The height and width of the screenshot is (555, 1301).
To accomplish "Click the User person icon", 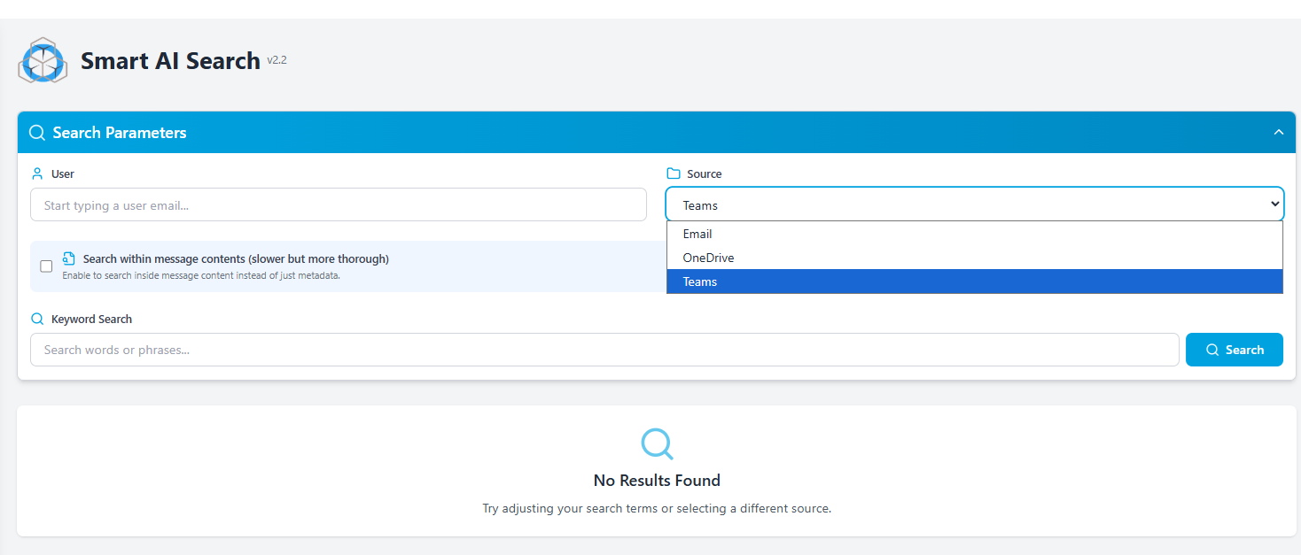I will click(x=37, y=173).
